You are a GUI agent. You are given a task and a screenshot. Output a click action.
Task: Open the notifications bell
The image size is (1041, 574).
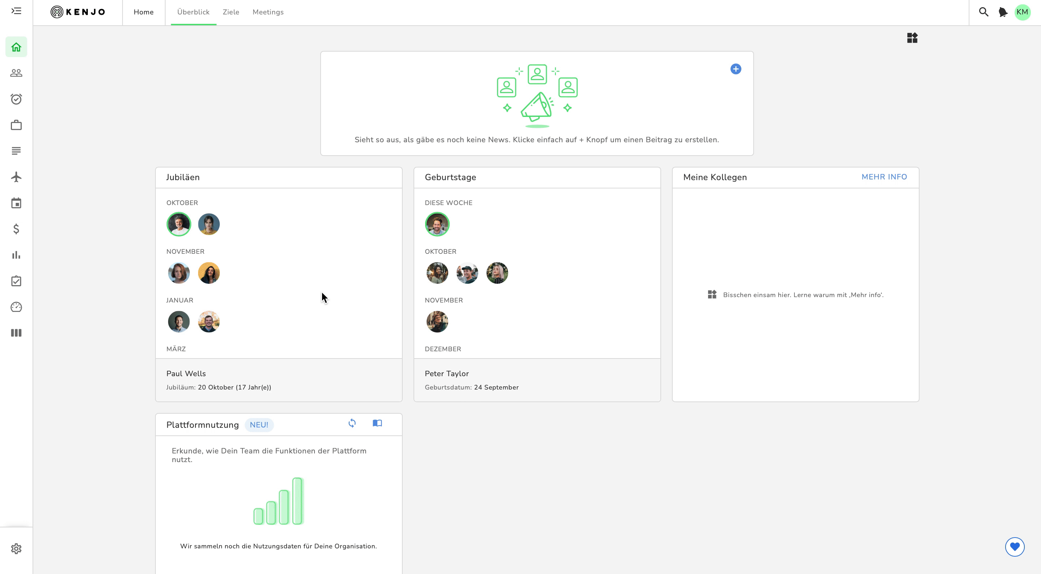[x=1003, y=12]
